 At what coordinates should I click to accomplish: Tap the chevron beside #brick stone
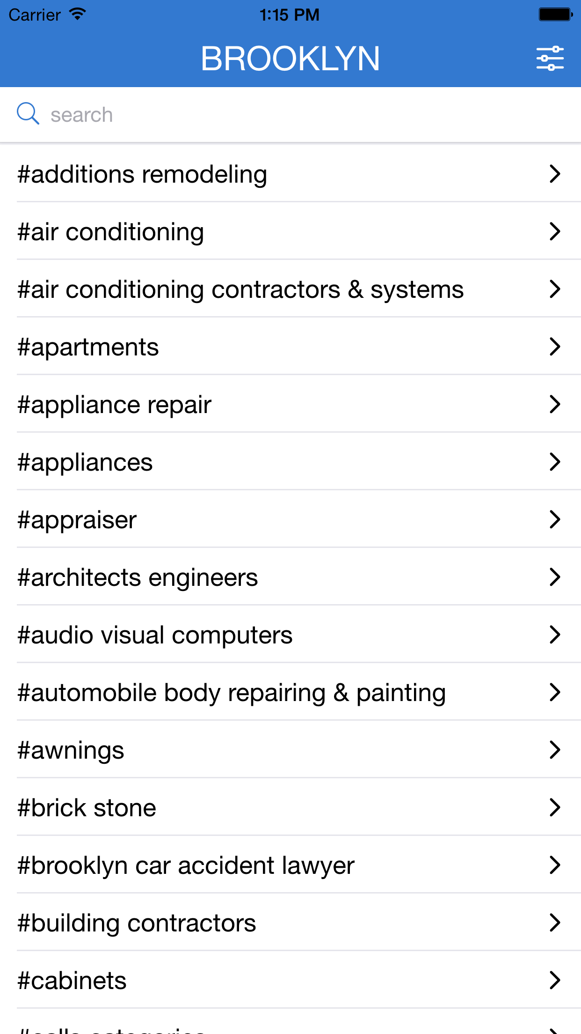tap(555, 808)
